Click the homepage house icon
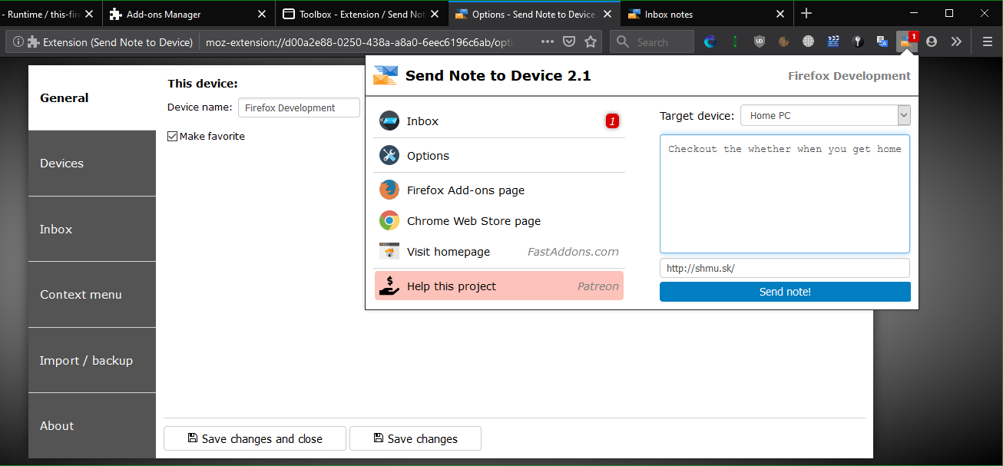Viewport: 1003px width, 466px height. 389,251
